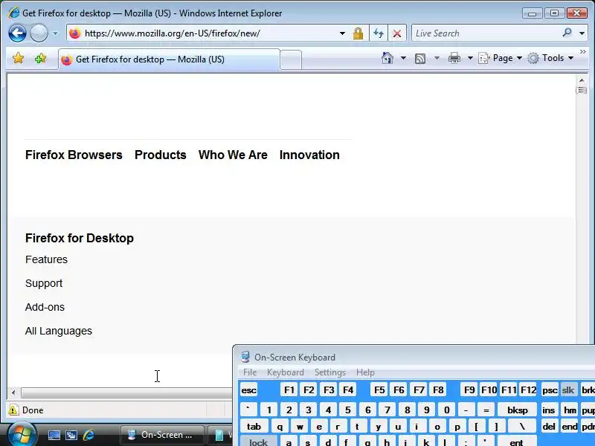Follow the Features link
Image resolution: width=595 pixels, height=446 pixels.
click(x=46, y=259)
